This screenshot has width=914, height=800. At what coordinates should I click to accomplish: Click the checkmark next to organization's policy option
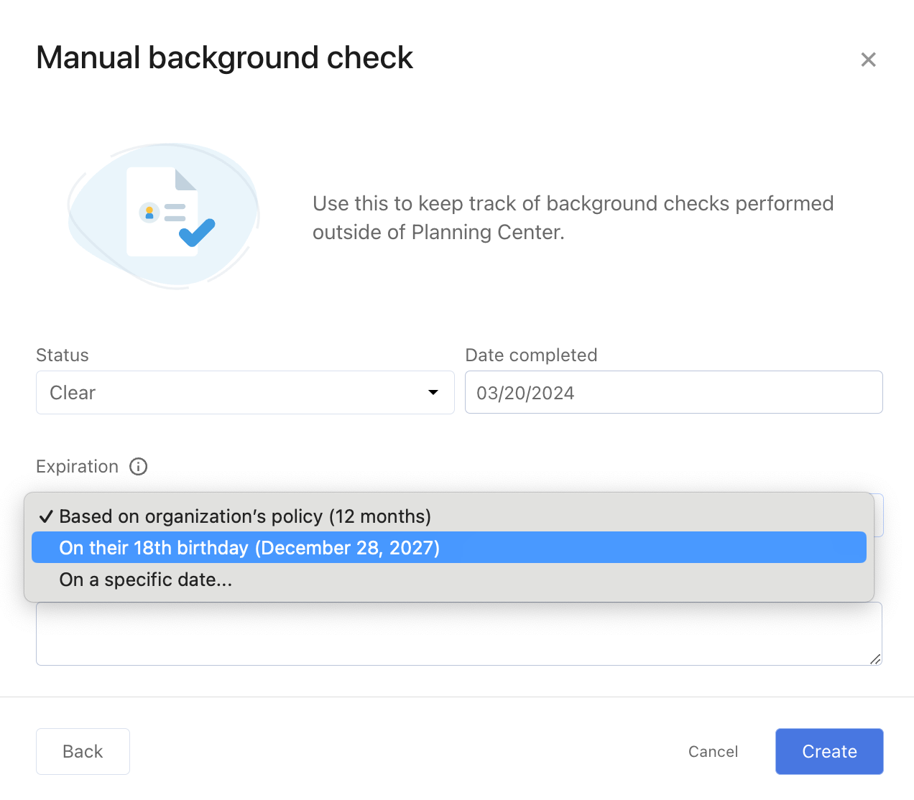pos(45,516)
